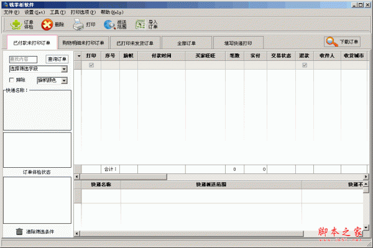The height and width of the screenshot is (248, 373).
Task: Switch to 购物明细未打印订单 tab
Action: pos(83,43)
